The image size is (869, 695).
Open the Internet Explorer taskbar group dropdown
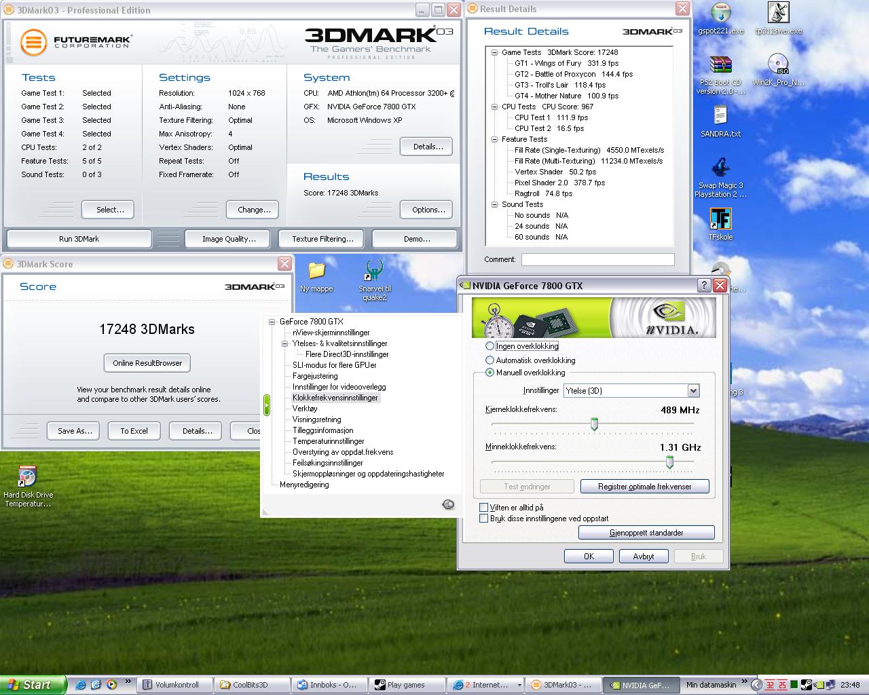tap(519, 685)
